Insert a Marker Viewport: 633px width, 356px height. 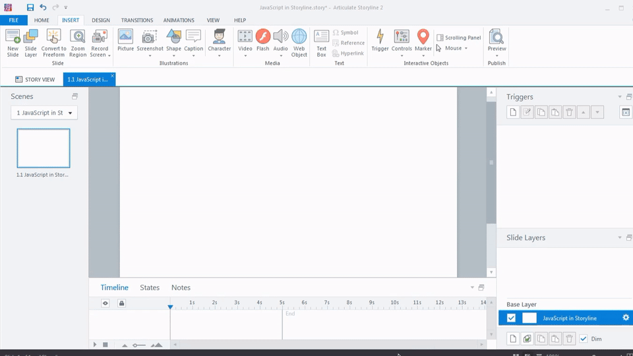[423, 42]
